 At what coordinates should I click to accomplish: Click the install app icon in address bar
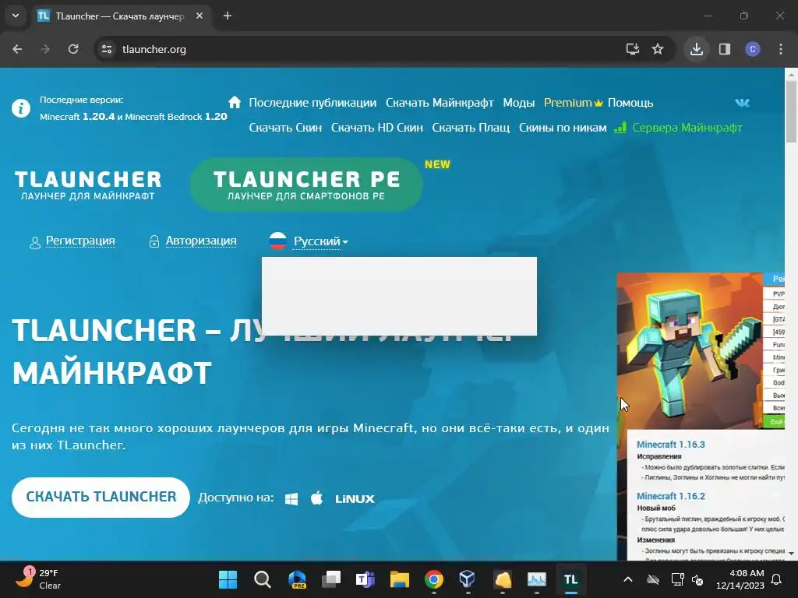(633, 49)
